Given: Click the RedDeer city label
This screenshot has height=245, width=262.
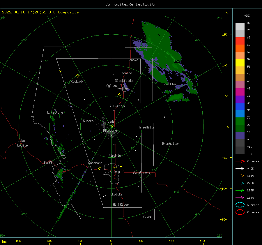Looking at the screenshot, I should click(123, 88).
